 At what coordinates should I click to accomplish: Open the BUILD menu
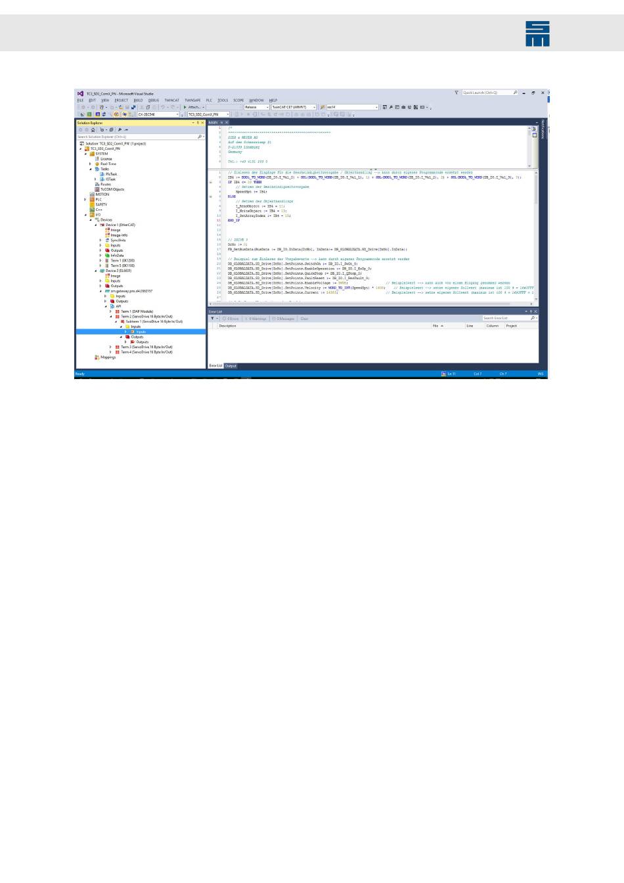click(x=138, y=101)
